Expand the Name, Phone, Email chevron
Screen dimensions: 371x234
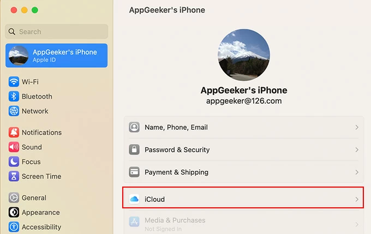coord(357,127)
